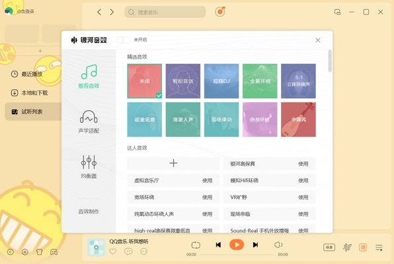
Task: Collapse the sidebar with the bottom-left arrow
Action: pyautogui.click(x=11, y=251)
